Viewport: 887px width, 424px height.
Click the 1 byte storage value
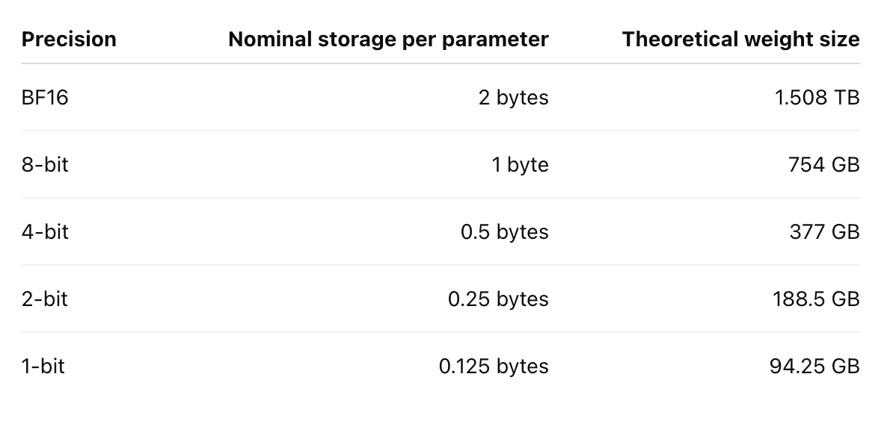pos(520,165)
